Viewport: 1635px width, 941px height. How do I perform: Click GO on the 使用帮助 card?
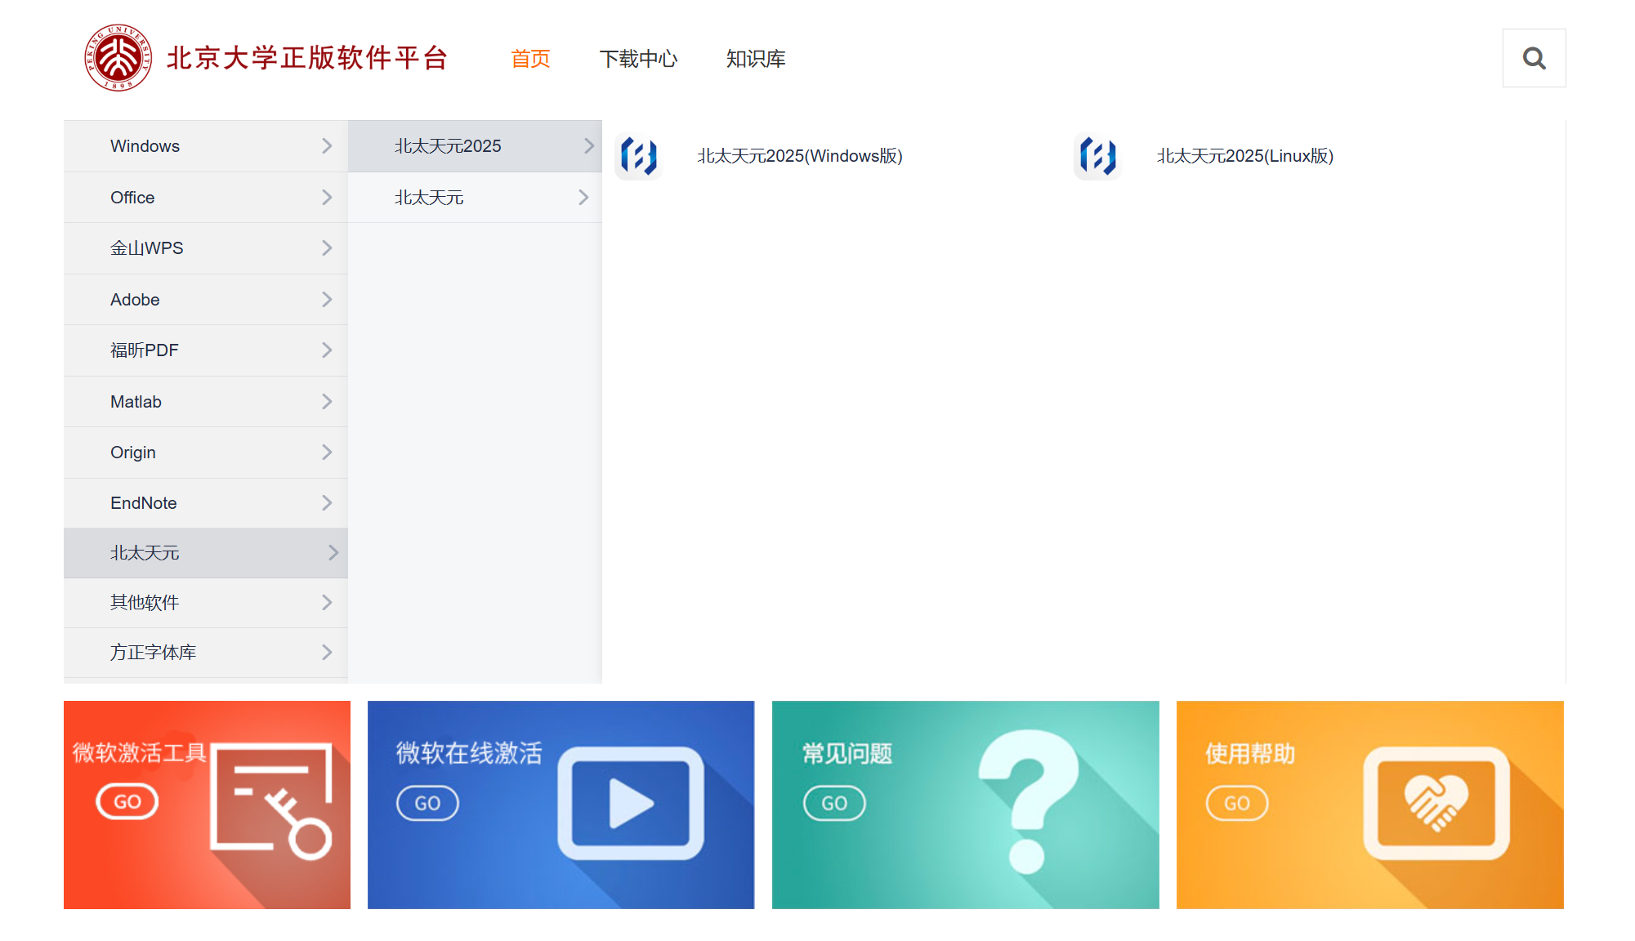pos(1236,802)
